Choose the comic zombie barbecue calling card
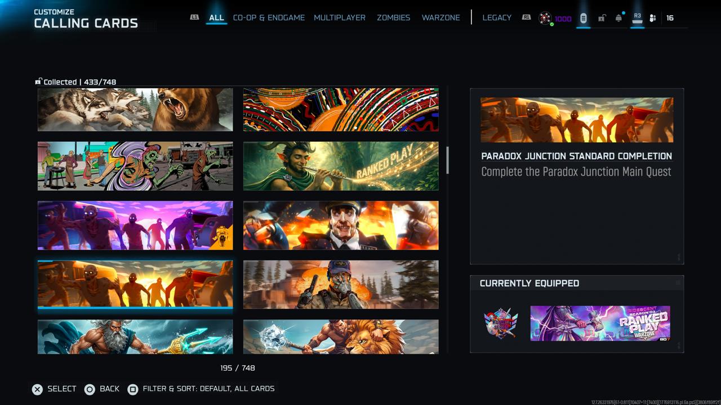The width and height of the screenshot is (721, 405). [135, 166]
